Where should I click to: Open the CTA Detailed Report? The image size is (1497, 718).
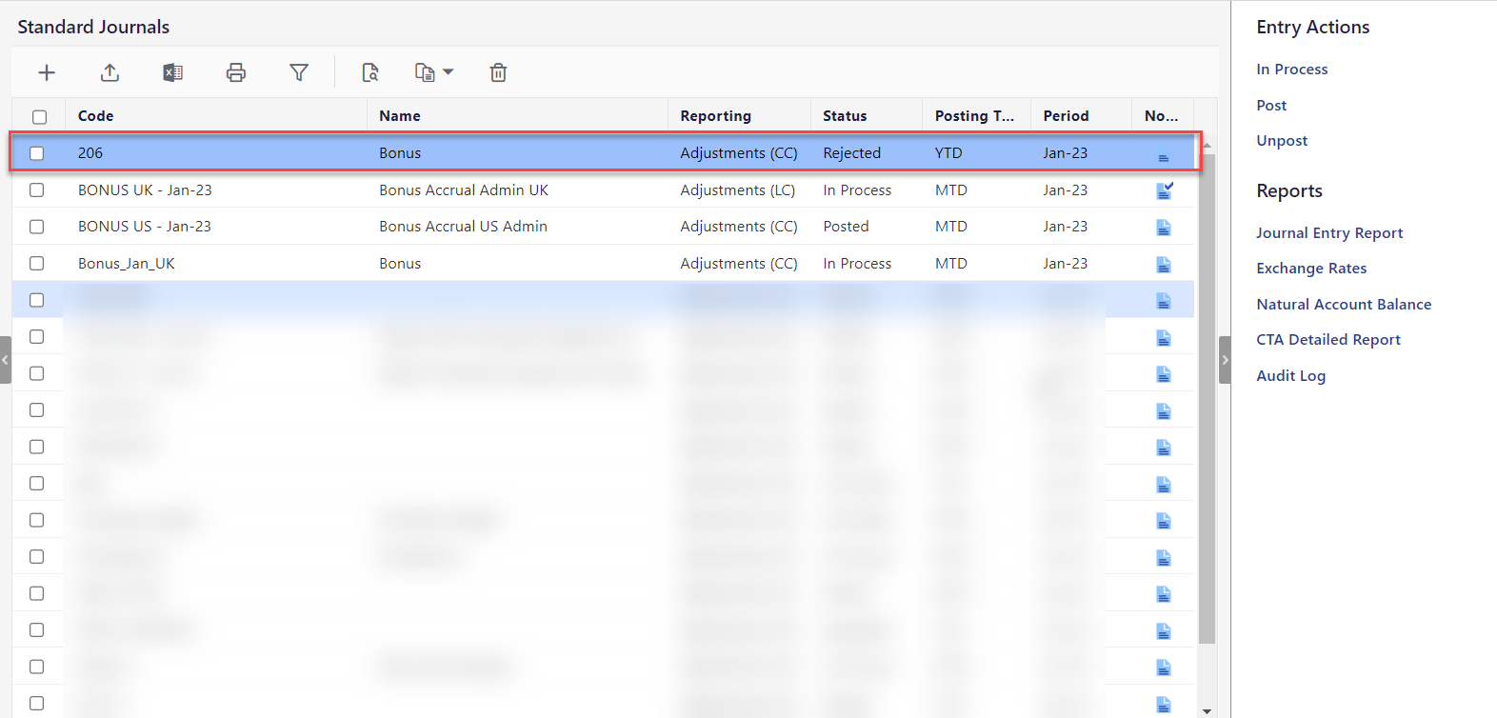pos(1328,339)
